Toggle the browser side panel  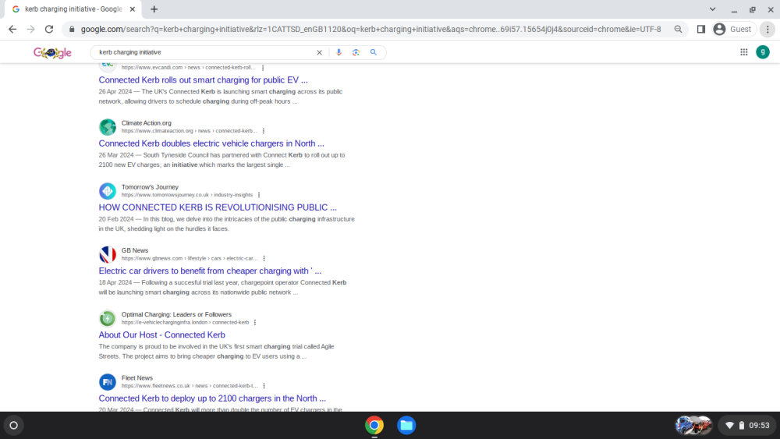tap(701, 30)
